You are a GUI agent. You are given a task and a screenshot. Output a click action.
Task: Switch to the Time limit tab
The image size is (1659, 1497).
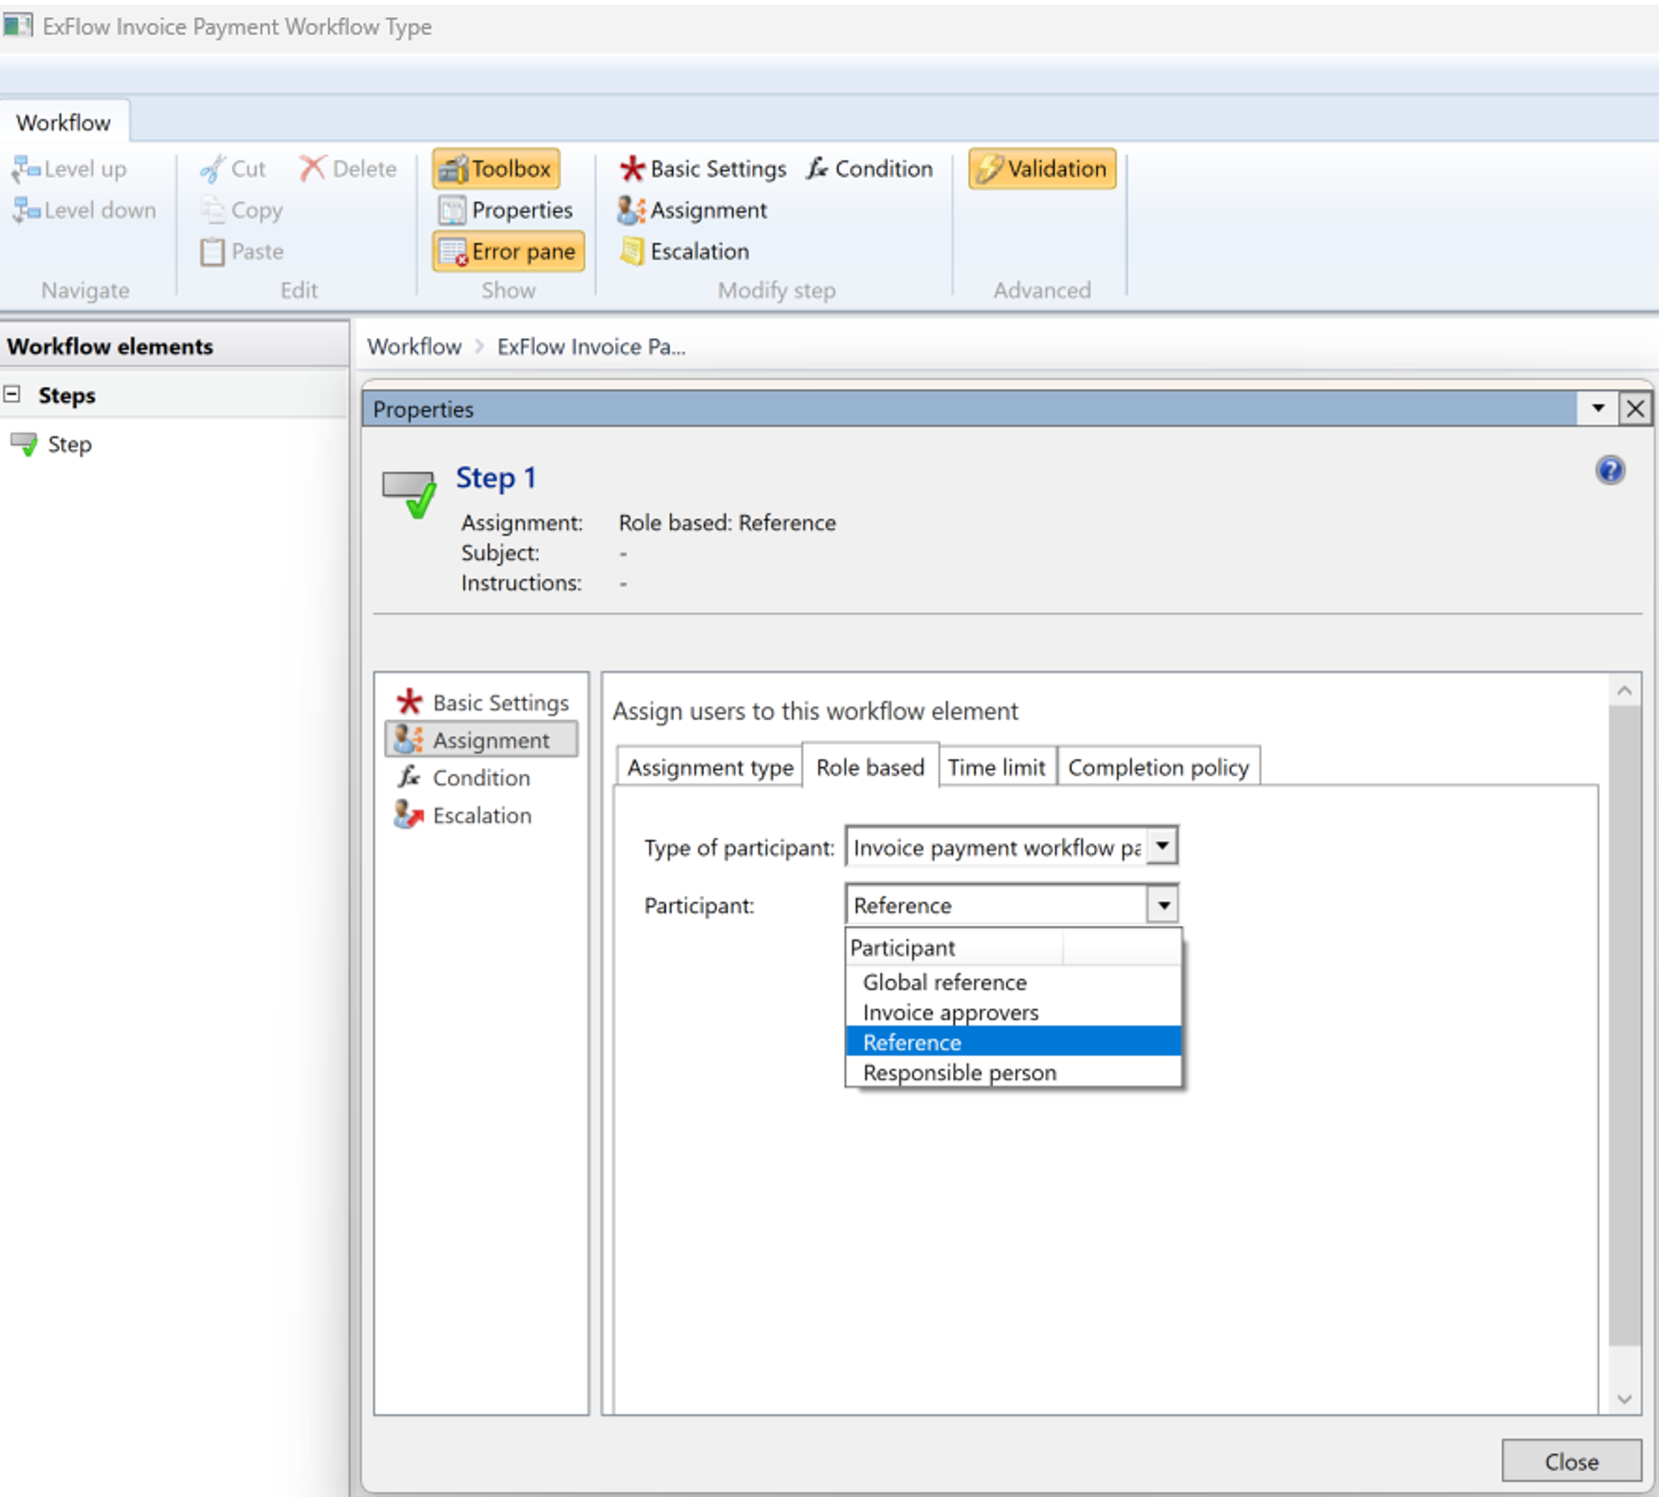tap(996, 767)
